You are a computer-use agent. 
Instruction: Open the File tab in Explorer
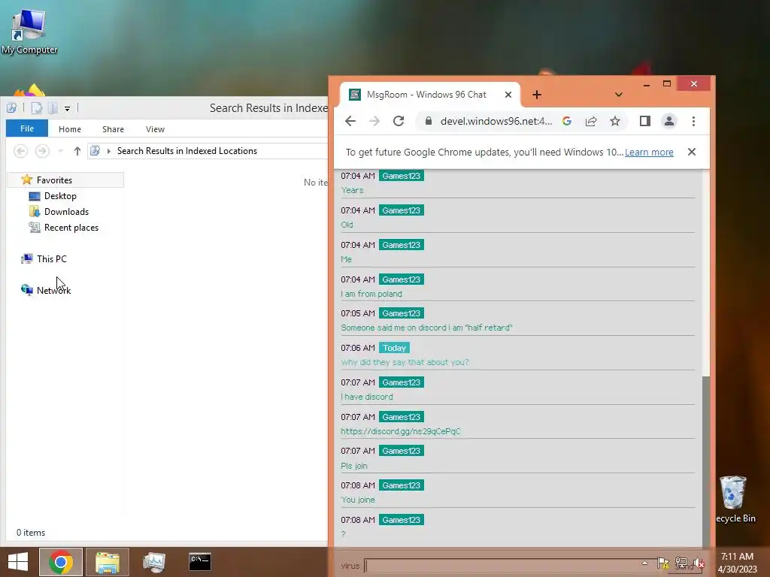[27, 128]
